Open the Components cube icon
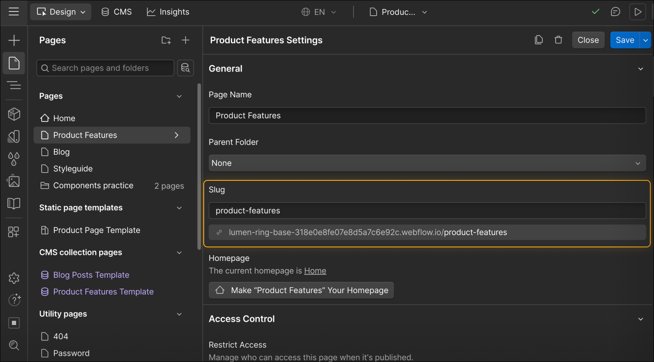 pos(14,114)
